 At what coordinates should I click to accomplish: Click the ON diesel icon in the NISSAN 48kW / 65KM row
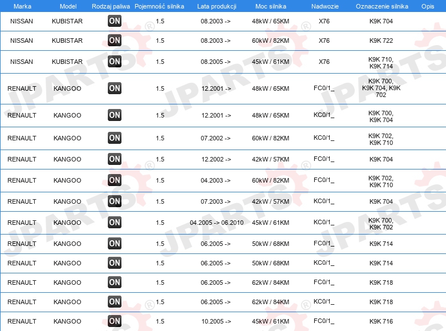(x=115, y=21)
